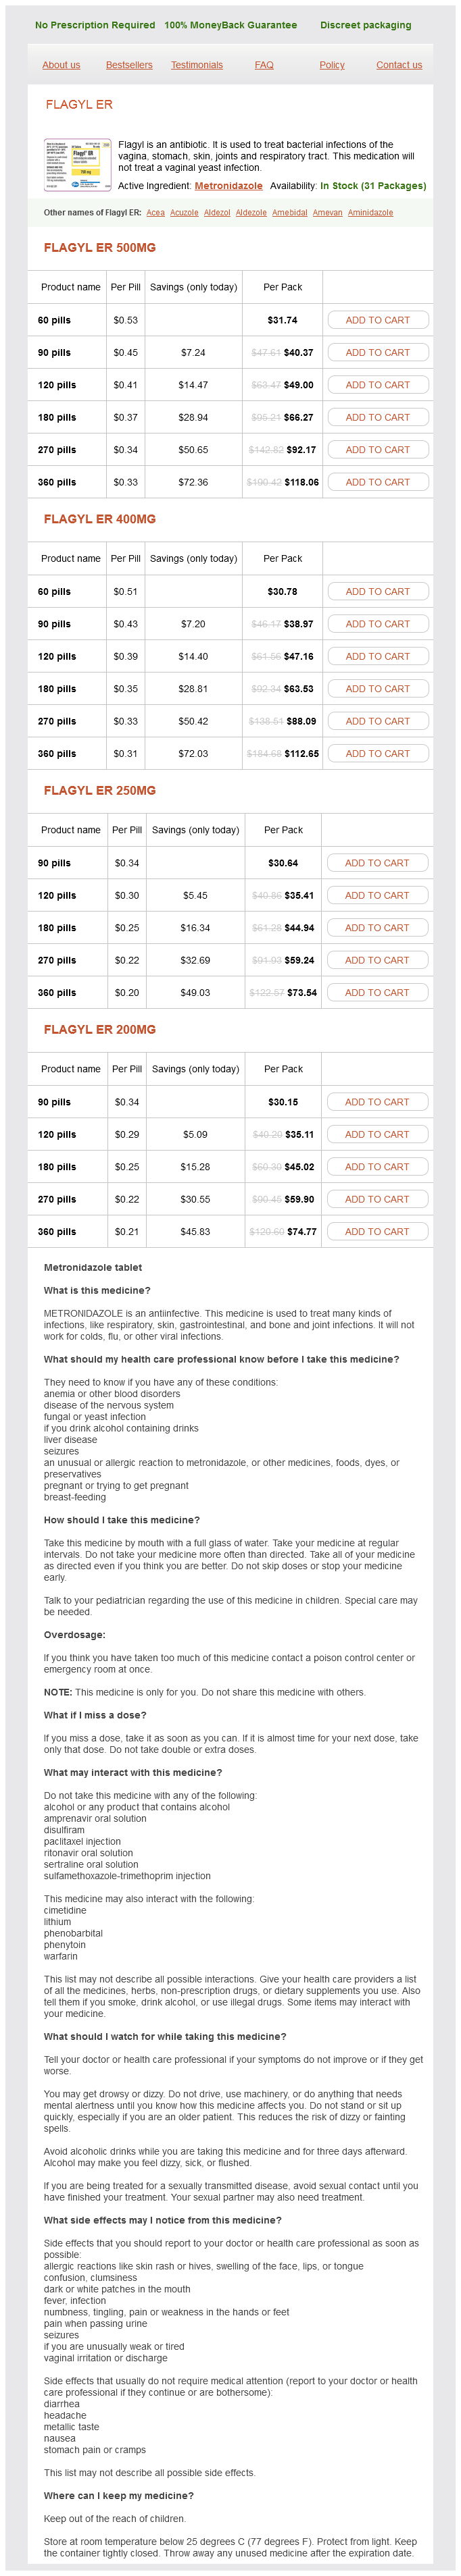This screenshot has height=2576, width=461.
Task: Click the Acea alternate name link
Action: click(155, 213)
